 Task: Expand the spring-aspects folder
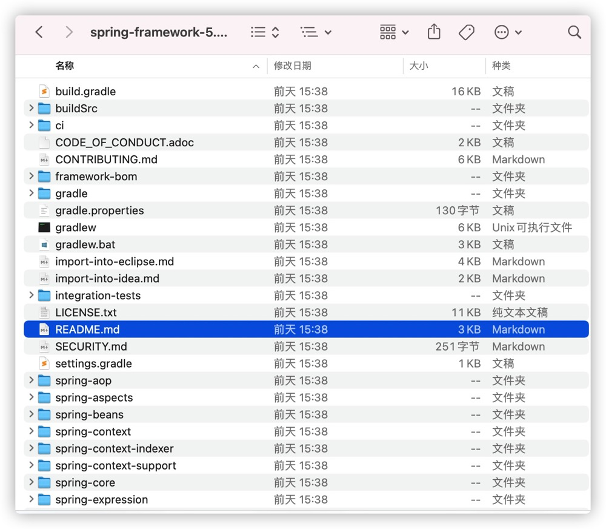pyautogui.click(x=32, y=397)
